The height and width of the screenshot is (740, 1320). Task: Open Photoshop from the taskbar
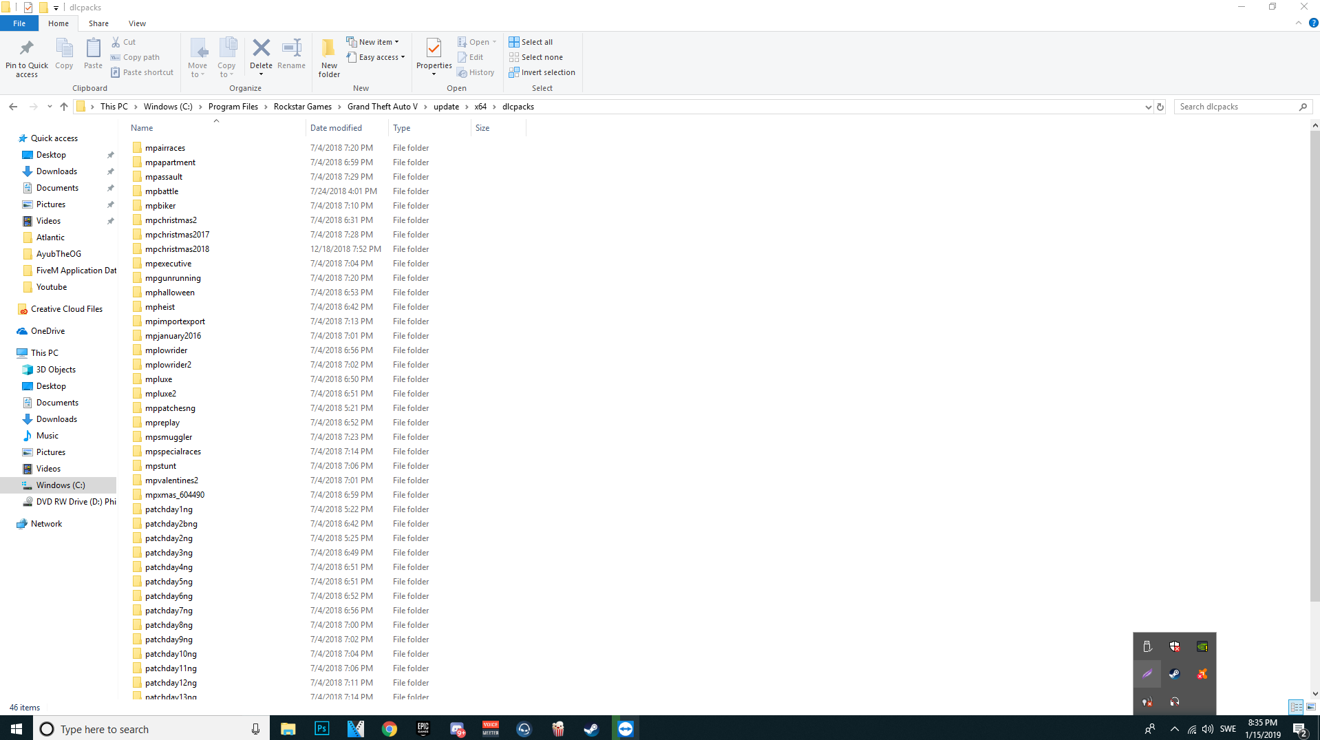(x=321, y=728)
